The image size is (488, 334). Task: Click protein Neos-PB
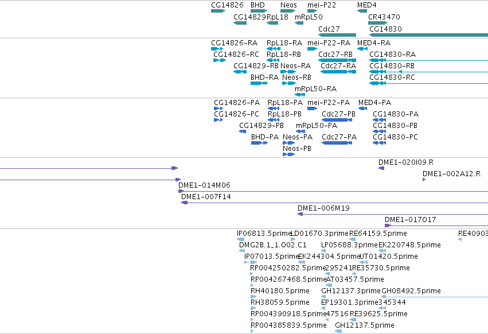coord(289,154)
